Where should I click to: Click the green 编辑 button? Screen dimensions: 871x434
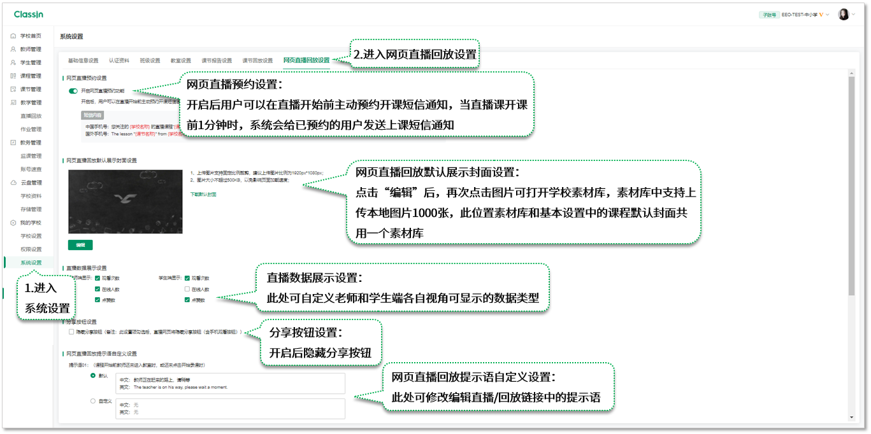[x=80, y=245]
